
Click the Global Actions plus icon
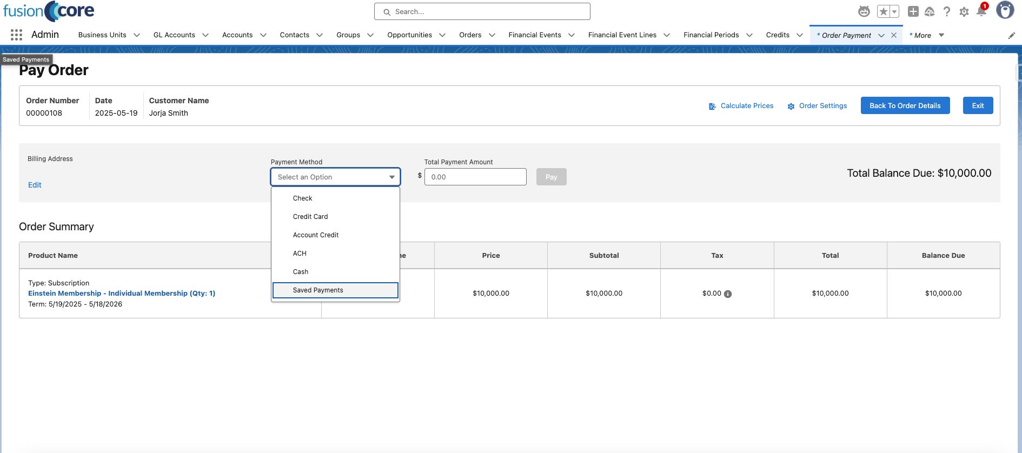(x=913, y=11)
